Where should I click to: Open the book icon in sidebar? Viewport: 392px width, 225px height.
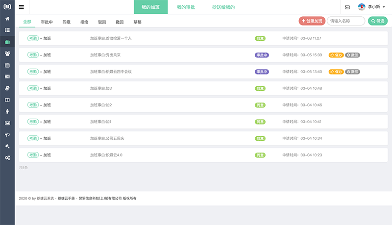(x=7, y=88)
